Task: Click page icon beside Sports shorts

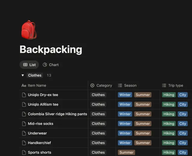Action: [x=24, y=152]
